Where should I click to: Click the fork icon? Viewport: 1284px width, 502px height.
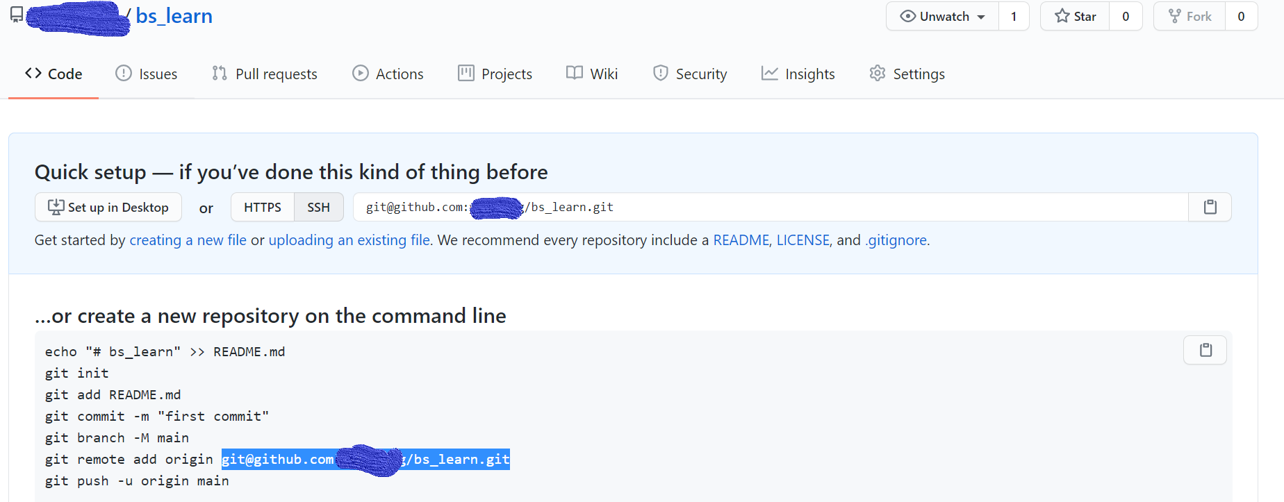tap(1174, 16)
